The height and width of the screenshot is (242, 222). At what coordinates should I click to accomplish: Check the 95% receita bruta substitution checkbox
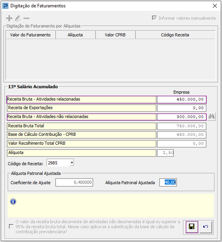pyautogui.click(x=11, y=227)
